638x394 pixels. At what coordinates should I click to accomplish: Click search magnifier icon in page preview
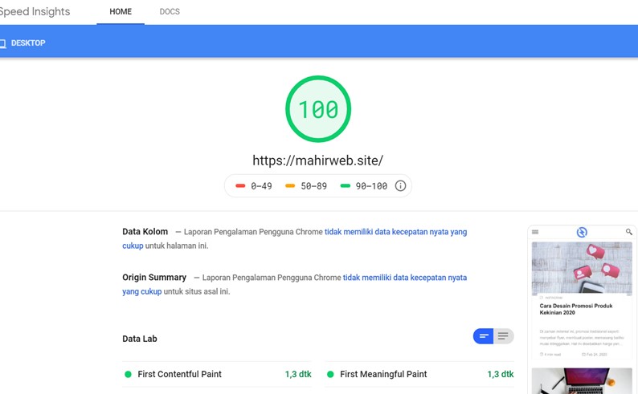pos(628,232)
